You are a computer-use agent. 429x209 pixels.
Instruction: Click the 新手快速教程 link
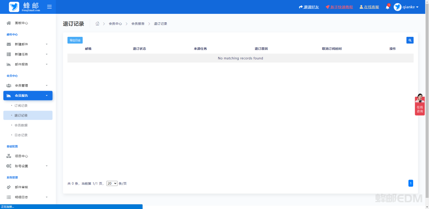coord(341,7)
